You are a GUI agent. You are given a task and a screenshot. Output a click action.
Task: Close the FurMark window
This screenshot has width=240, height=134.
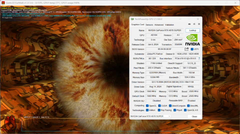[x=235, y=3]
